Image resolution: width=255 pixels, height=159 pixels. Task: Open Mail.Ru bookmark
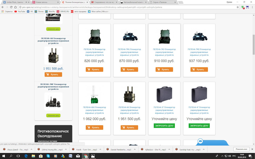point(50,11)
